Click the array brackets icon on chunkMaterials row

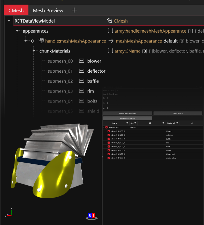click(x=110, y=51)
